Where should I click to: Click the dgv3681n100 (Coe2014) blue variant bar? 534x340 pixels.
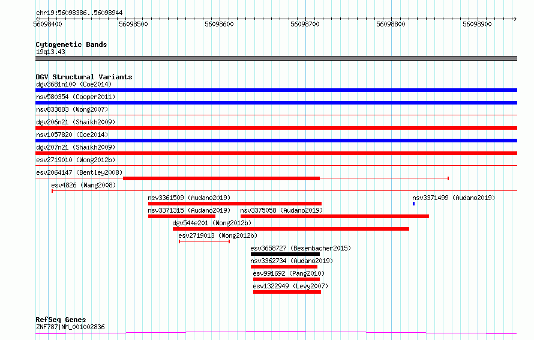click(x=276, y=90)
